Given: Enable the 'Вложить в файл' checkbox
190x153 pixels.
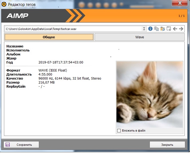Looking at the screenshot, I should coord(119,130).
